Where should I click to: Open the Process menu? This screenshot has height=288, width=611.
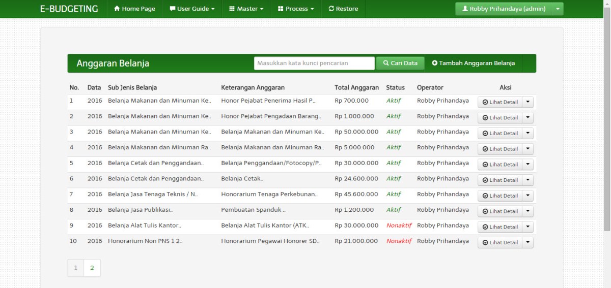[296, 9]
